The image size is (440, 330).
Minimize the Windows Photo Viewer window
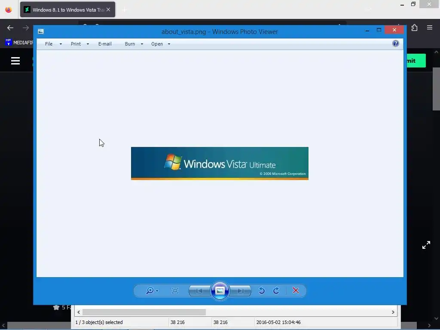(x=367, y=30)
